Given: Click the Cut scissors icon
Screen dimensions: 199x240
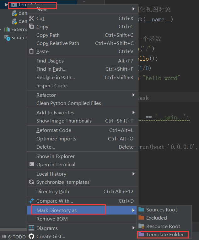Looking at the screenshot, I should [x=31, y=18].
